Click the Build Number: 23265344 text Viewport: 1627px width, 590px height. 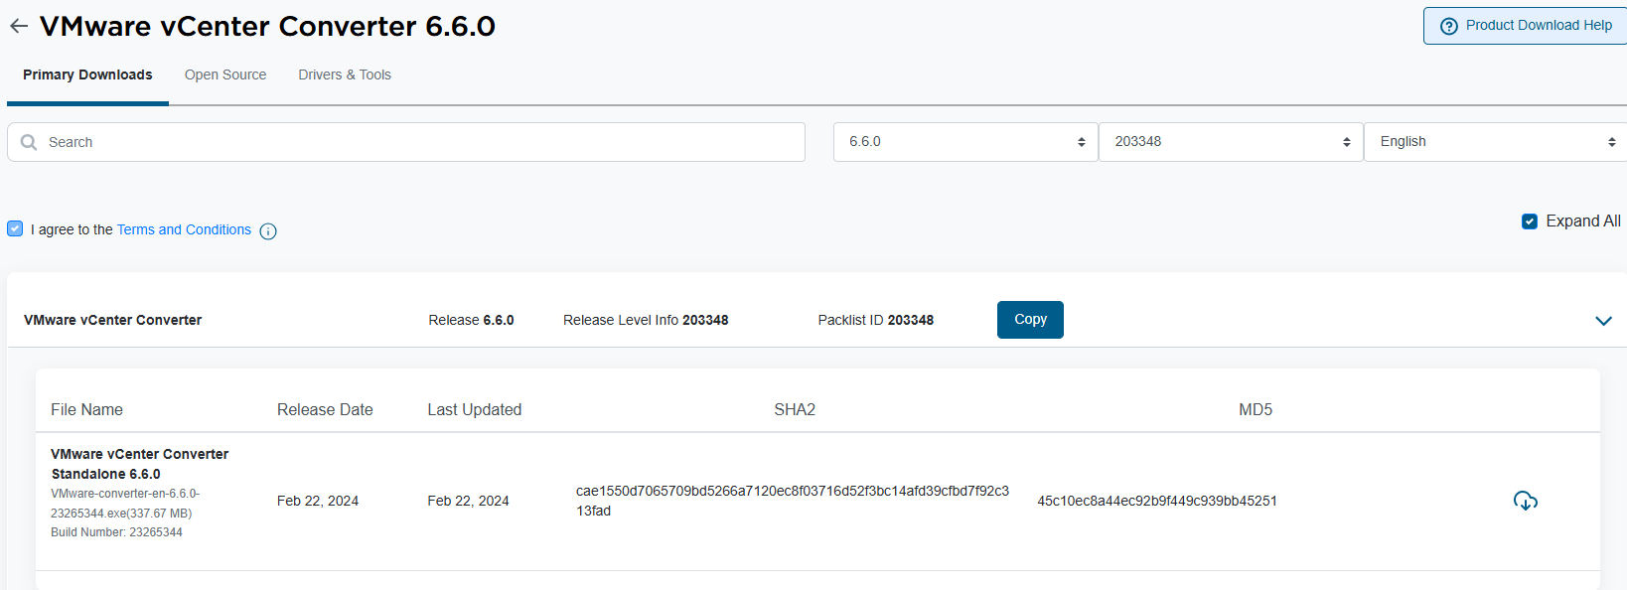(117, 532)
